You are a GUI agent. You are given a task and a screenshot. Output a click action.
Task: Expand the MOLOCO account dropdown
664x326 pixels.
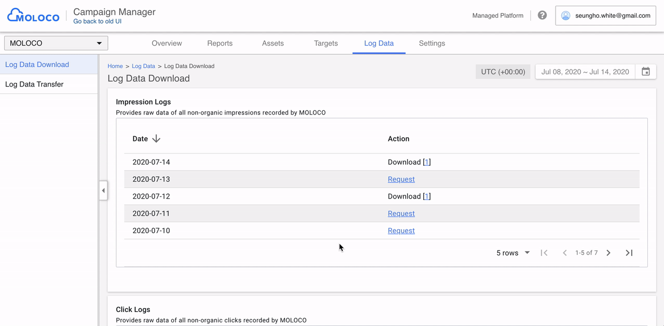[x=56, y=43]
